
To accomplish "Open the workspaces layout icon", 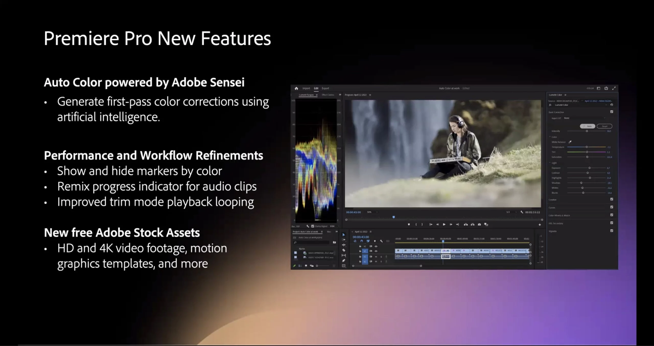I will [599, 88].
